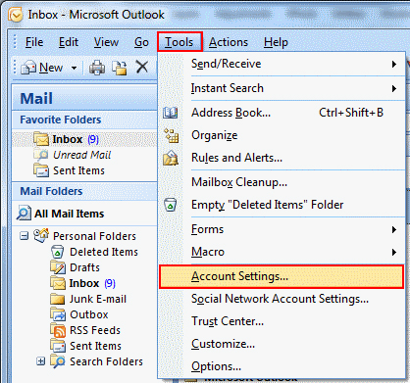Click the Mail pane title
The height and width of the screenshot is (383, 410).
(x=36, y=98)
